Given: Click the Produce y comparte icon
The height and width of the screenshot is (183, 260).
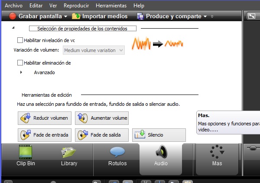Looking at the screenshot, I should tap(140, 16).
